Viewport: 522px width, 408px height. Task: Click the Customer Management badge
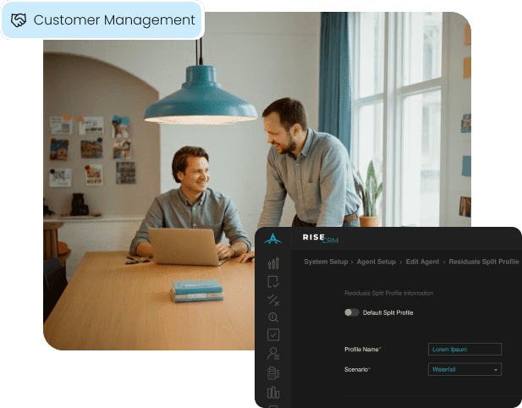pyautogui.click(x=102, y=19)
